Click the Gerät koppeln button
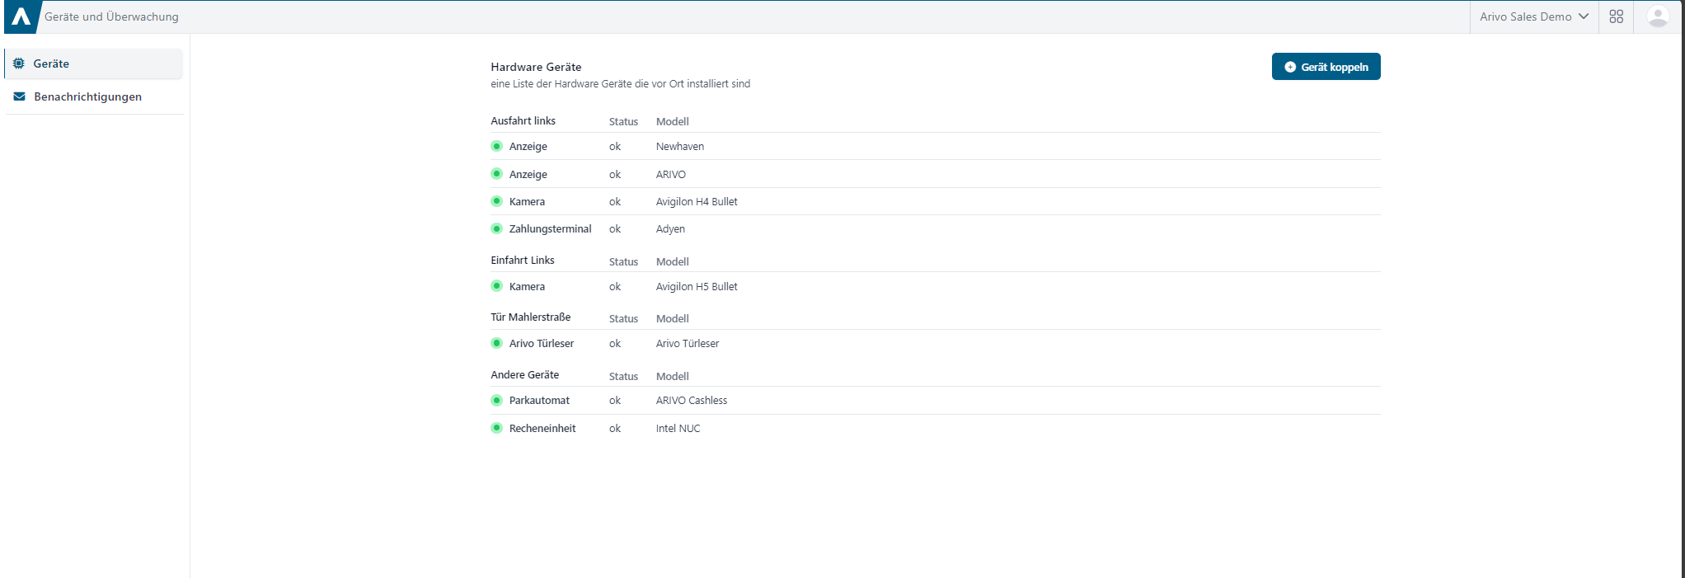 point(1326,67)
